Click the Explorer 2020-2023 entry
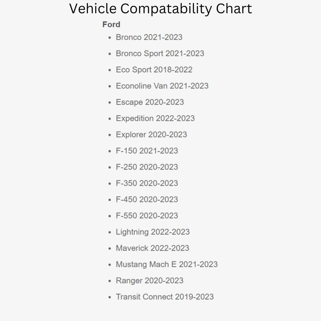321x321 pixels. pos(151,134)
